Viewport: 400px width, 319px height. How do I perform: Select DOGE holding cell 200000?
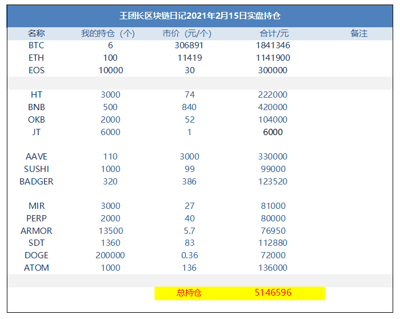[110, 255]
